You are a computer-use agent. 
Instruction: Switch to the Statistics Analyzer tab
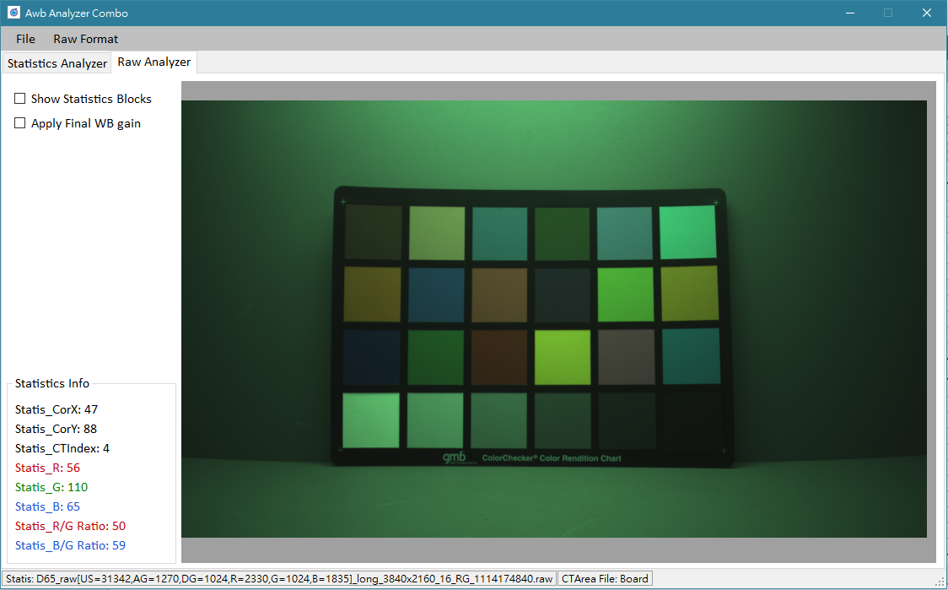[57, 63]
